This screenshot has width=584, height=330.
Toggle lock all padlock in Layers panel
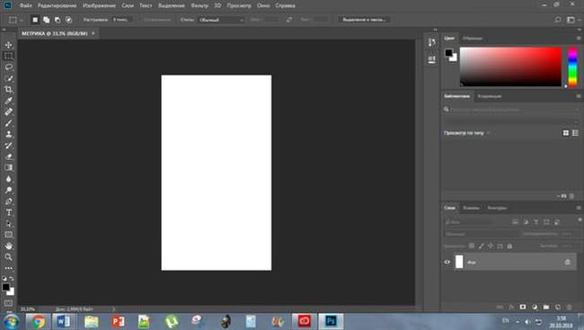(x=509, y=246)
